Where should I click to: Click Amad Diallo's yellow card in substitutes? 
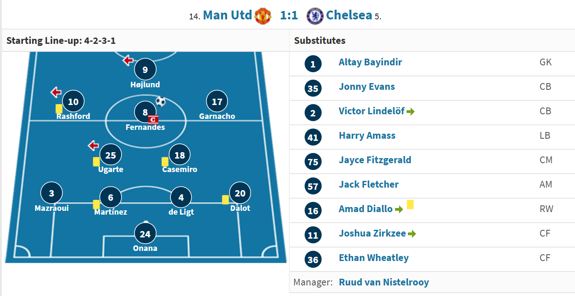410,205
